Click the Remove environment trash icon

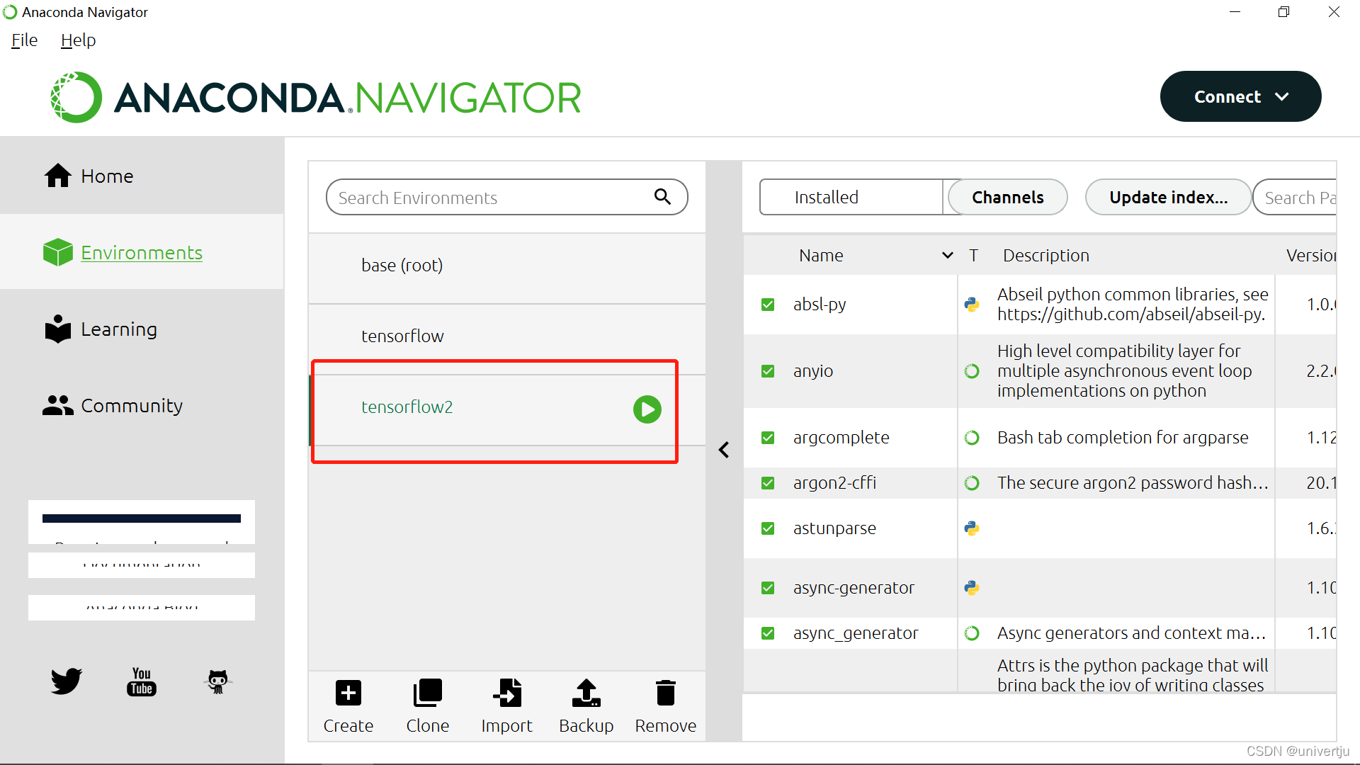click(x=665, y=693)
